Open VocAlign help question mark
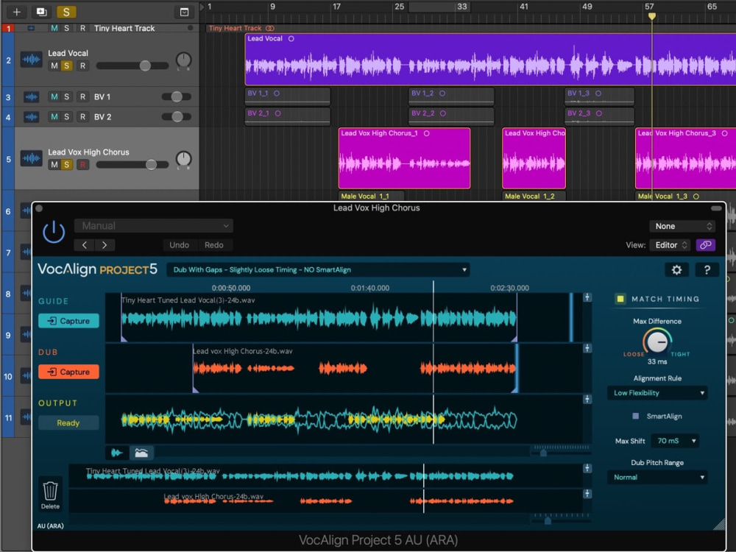This screenshot has height=552, width=736. [x=707, y=270]
